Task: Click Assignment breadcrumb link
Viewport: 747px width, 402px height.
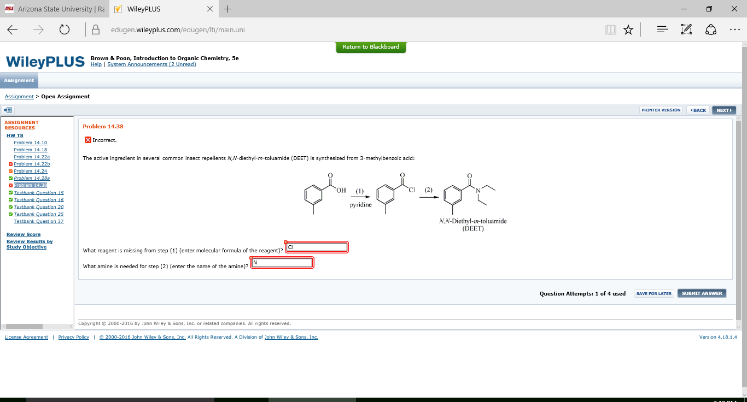Action: tap(19, 97)
